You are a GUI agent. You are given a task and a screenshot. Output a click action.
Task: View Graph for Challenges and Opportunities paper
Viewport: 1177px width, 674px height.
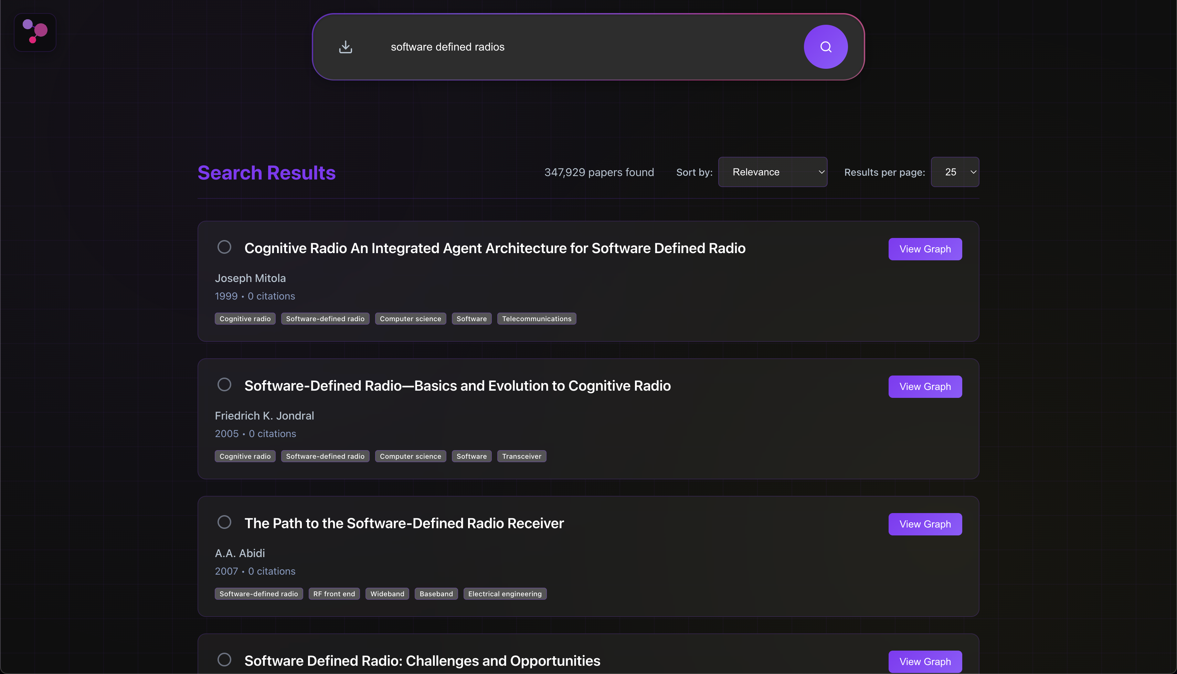click(924, 662)
